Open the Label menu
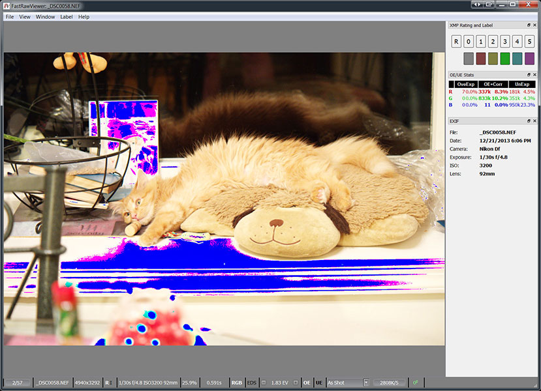 [x=67, y=16]
